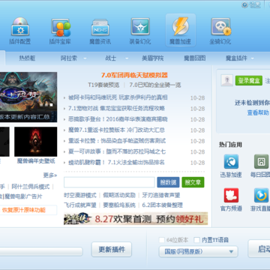Open the 牙刃追猎者声望 keyword link
270x270 pixels.
tap(161, 195)
